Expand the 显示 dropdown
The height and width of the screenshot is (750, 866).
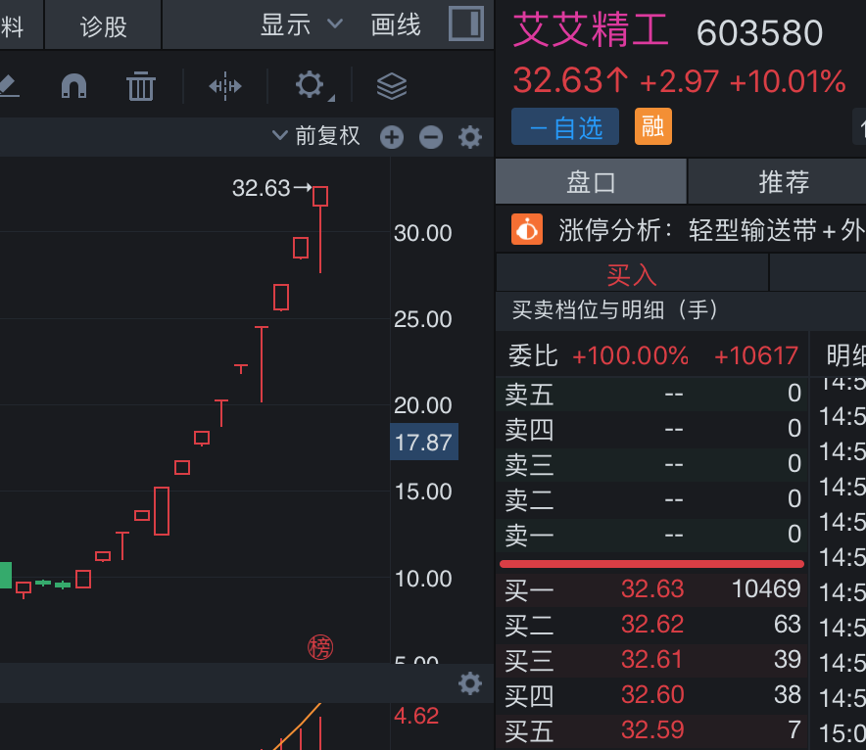click(x=301, y=24)
